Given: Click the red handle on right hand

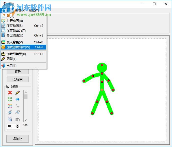Looking at the screenshot, I should pyautogui.click(x=113, y=90).
